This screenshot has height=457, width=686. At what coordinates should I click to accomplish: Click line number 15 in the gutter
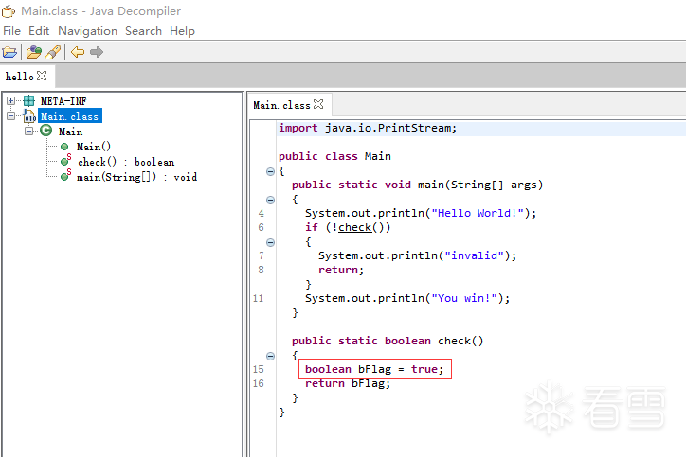[258, 369]
